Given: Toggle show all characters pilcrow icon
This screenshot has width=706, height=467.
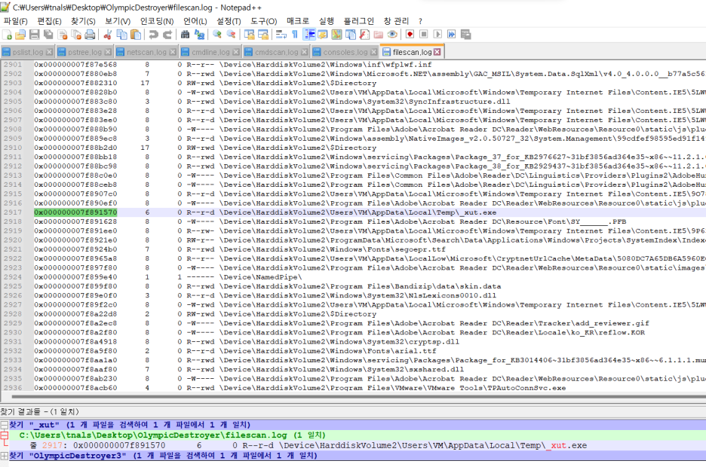Looking at the screenshot, I should coord(294,35).
